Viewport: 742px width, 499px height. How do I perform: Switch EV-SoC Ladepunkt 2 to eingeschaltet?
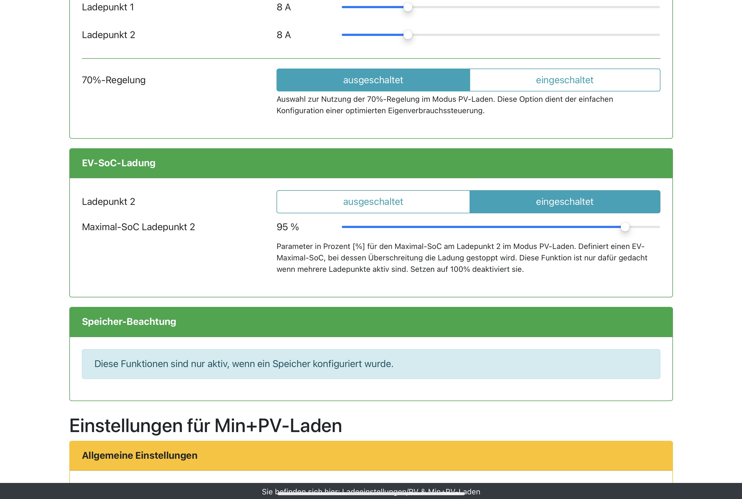click(564, 201)
